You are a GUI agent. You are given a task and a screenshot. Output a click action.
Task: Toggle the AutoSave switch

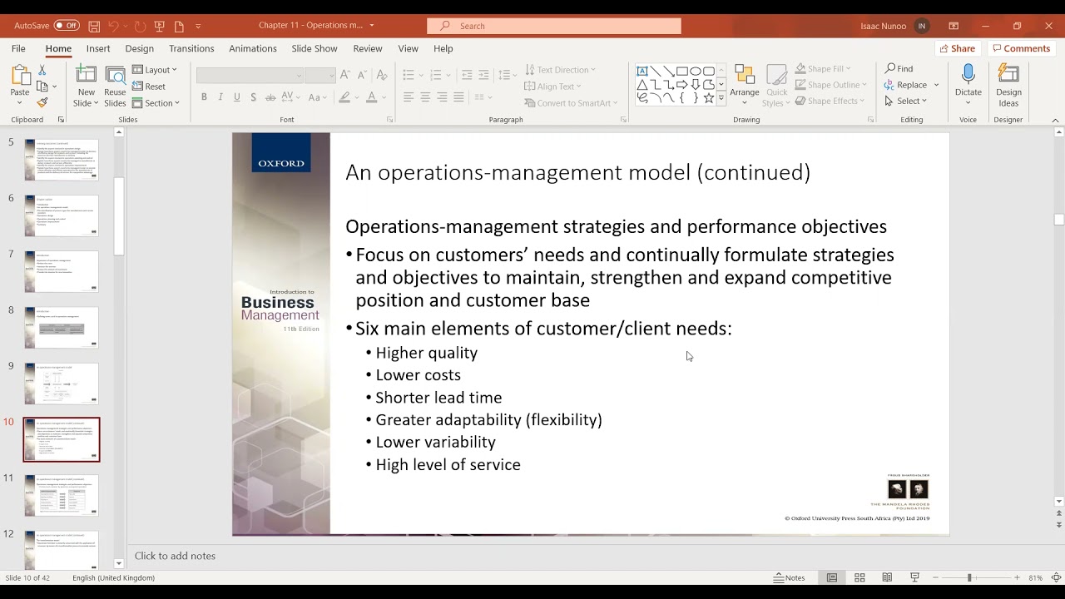click(x=67, y=26)
